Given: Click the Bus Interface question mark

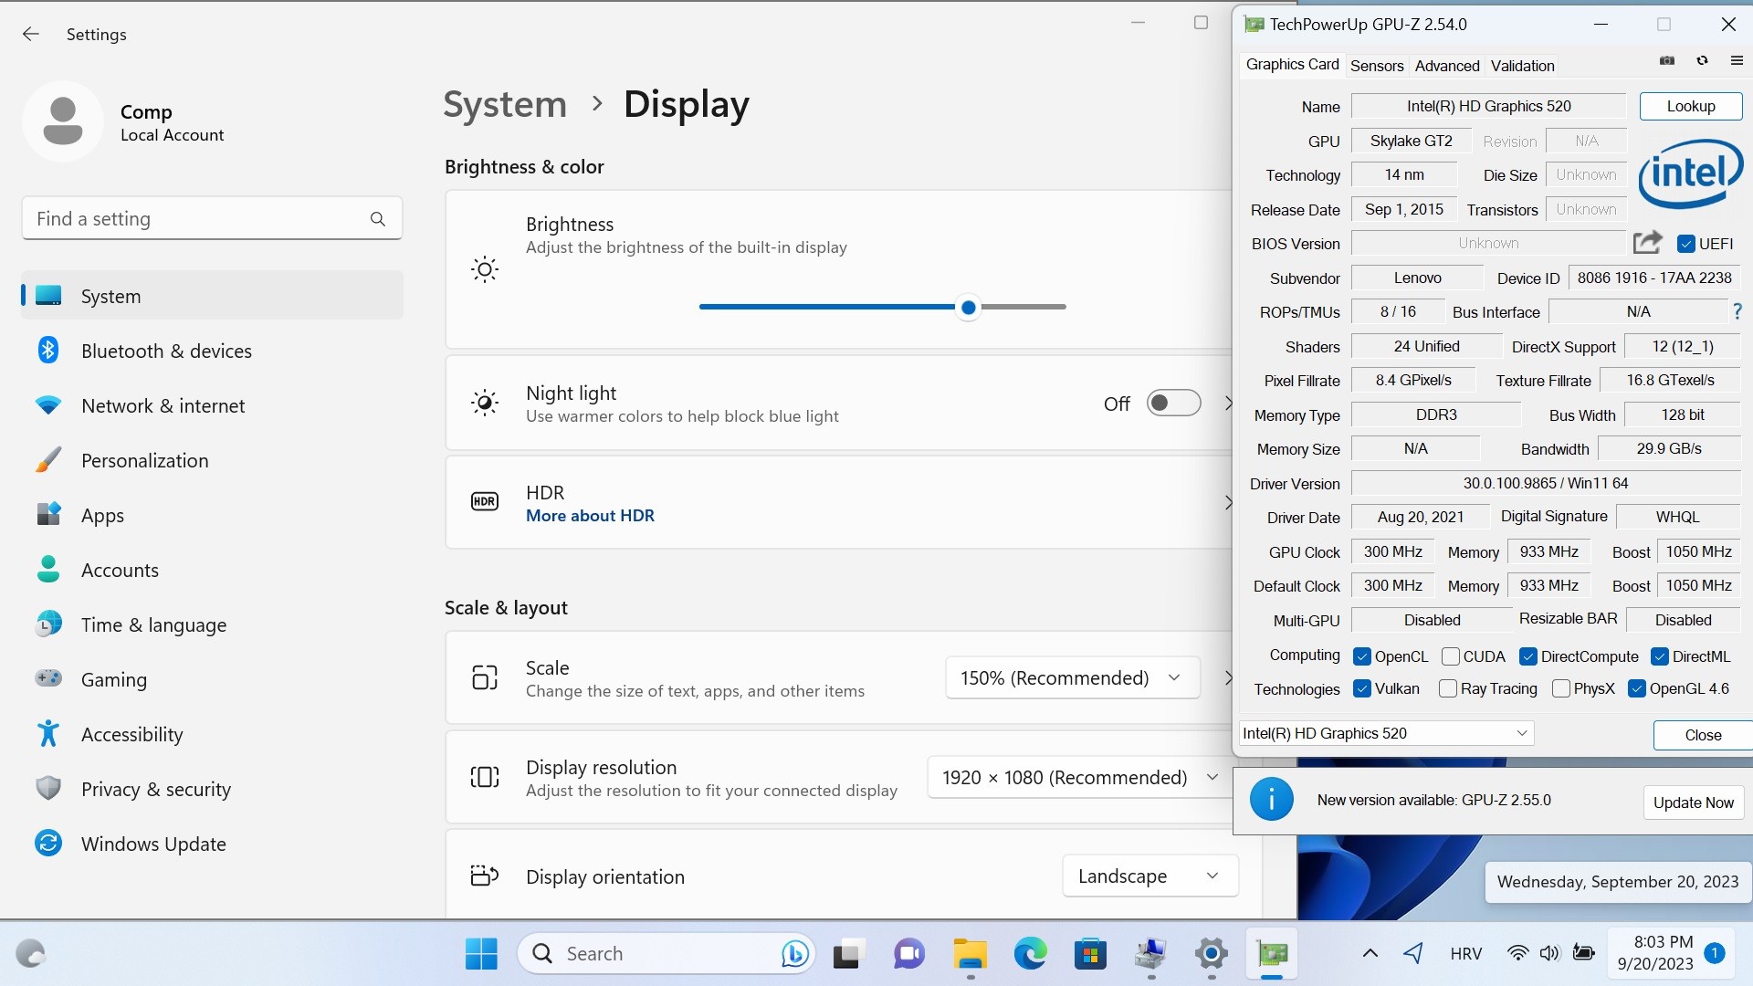Looking at the screenshot, I should tap(1737, 312).
